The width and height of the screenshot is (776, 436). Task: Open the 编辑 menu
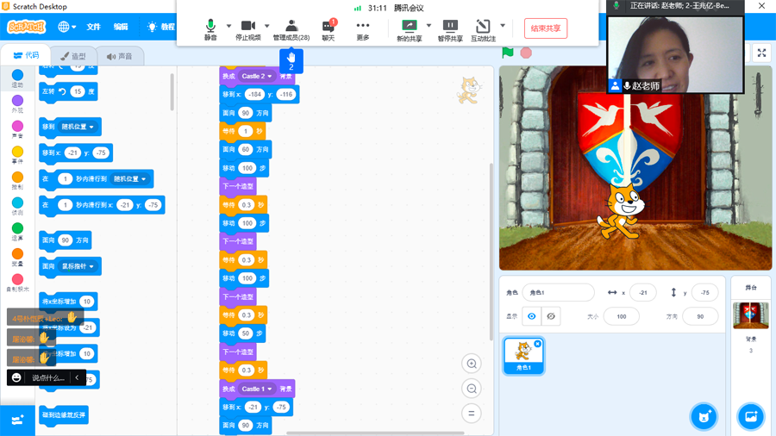[121, 27]
